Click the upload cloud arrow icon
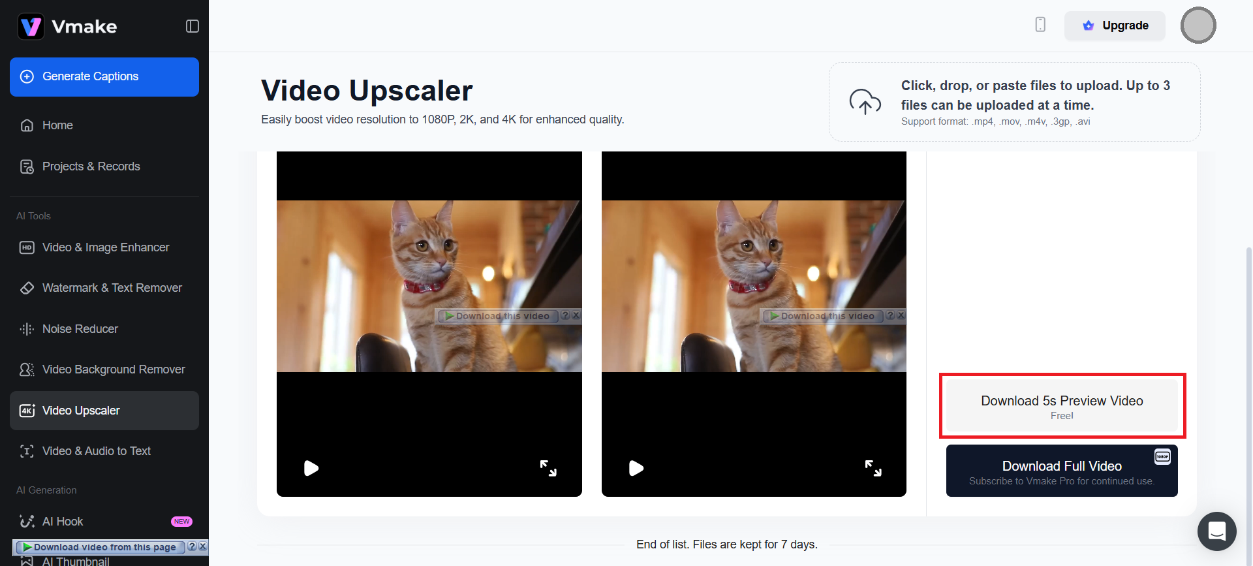The width and height of the screenshot is (1253, 566). tap(865, 102)
